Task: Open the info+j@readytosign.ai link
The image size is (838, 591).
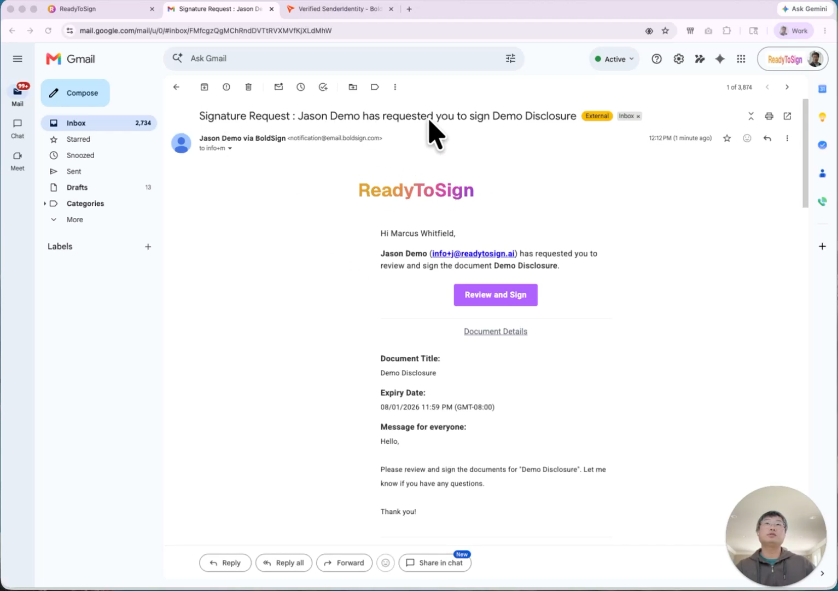Action: coord(473,253)
